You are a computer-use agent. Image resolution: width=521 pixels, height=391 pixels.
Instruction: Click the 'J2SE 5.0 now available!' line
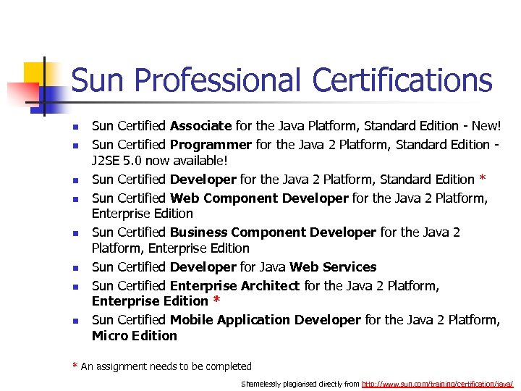pyautogui.click(x=159, y=161)
